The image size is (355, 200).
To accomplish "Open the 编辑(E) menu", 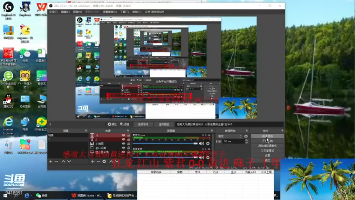I will coord(65,12).
